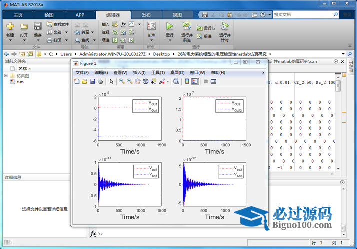Viewport: 357px width, 249px height.
Task: Toggle the Edit Plot arrow tool
Action: [x=111, y=81]
